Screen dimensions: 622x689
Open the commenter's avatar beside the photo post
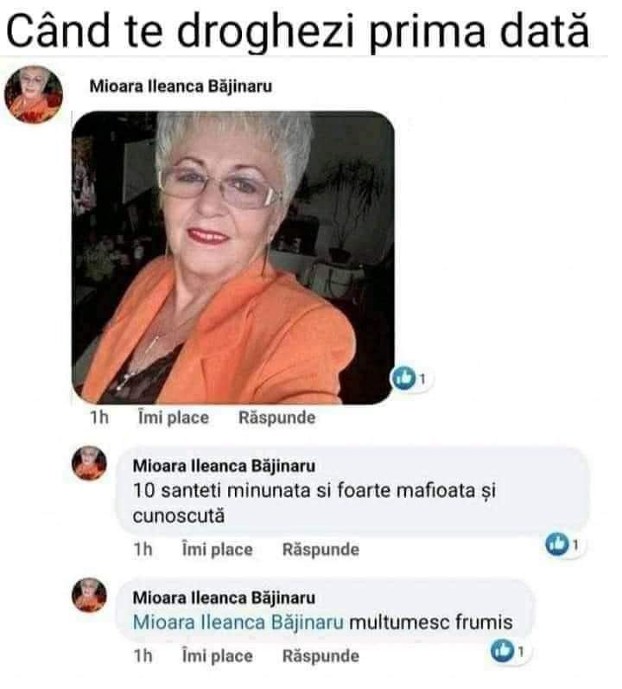34,94
